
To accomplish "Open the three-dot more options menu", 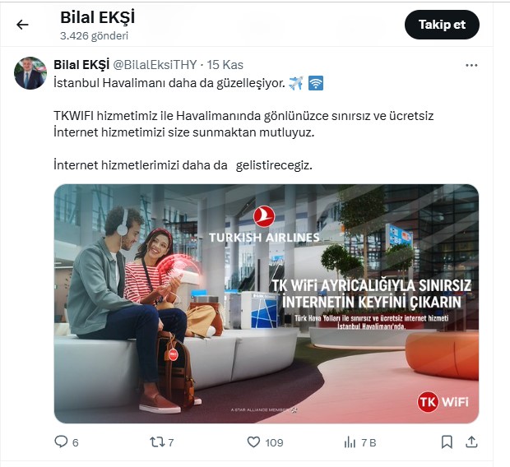I will [471, 66].
